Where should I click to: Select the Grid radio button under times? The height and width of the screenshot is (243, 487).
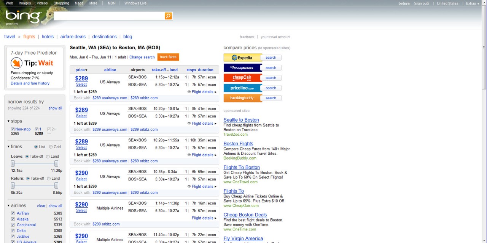[x=51, y=147]
